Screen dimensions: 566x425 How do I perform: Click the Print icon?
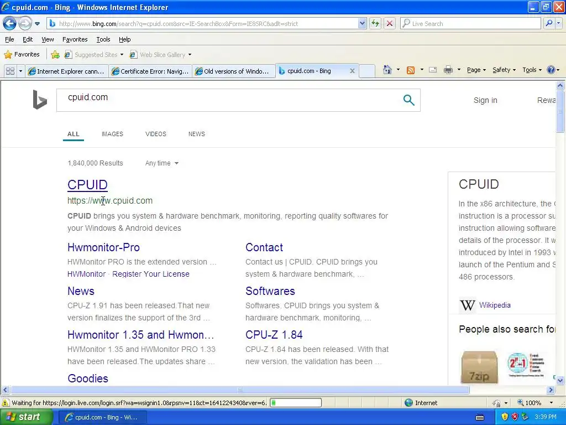448,70
